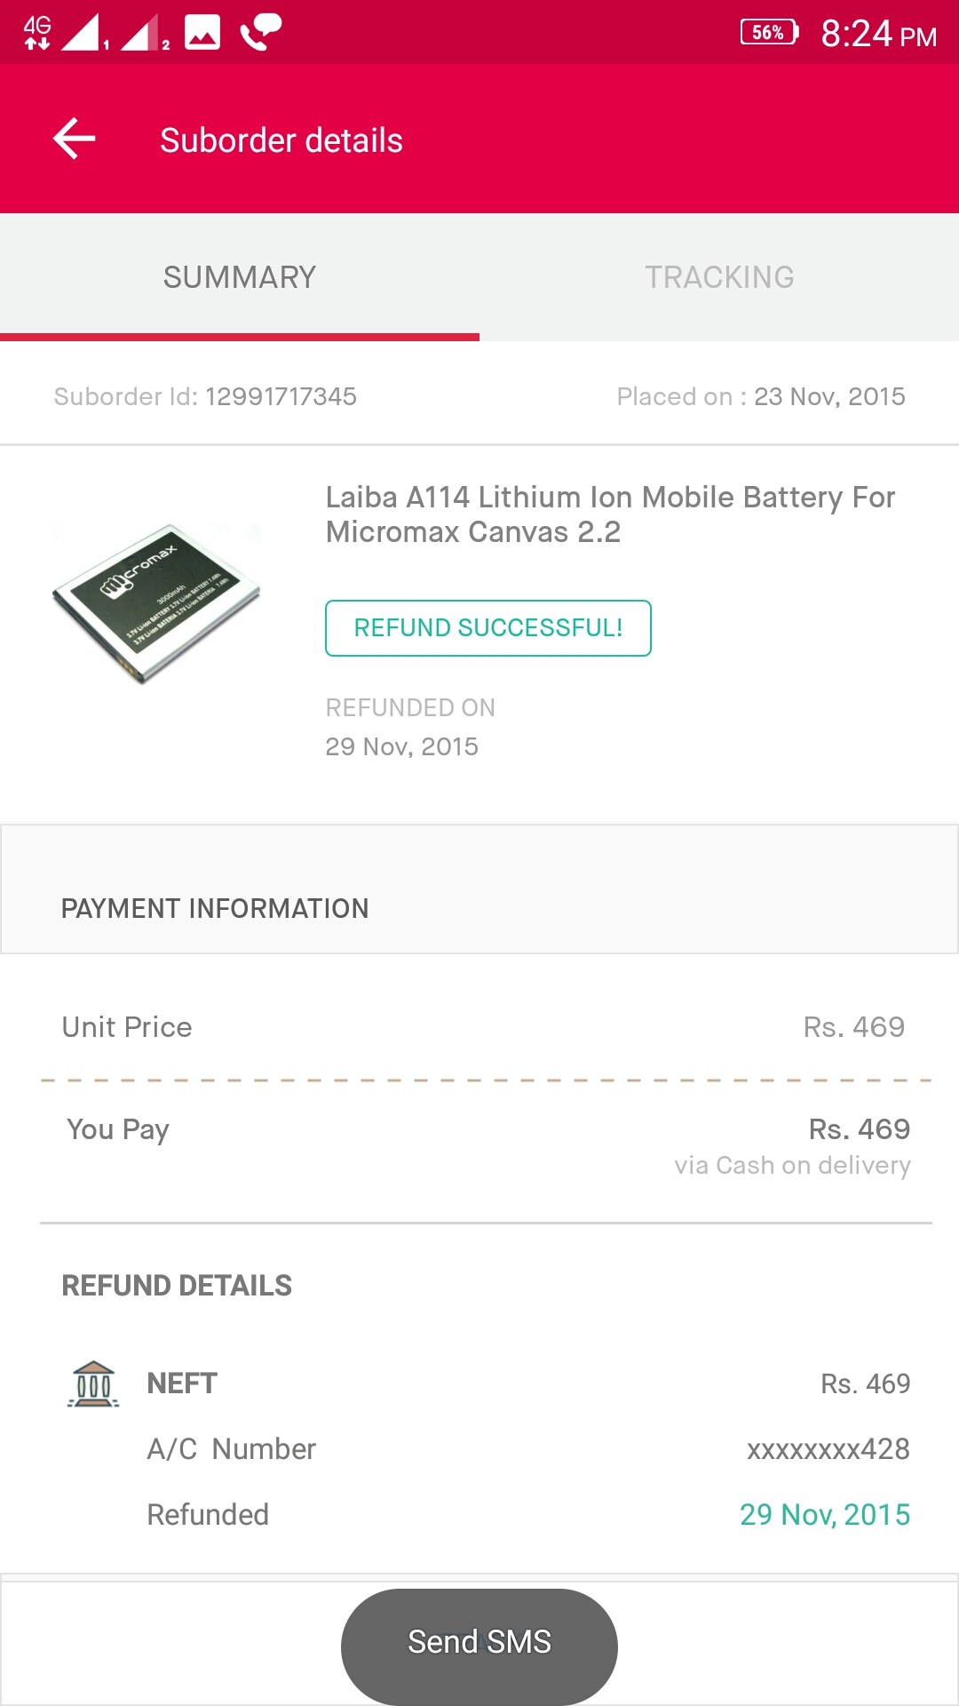Switch to the TRACKING tab

tap(719, 277)
